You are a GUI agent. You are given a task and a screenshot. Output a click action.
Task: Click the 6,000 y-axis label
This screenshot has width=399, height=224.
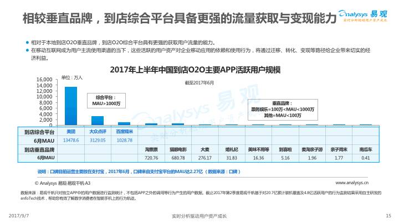[x=45, y=108]
